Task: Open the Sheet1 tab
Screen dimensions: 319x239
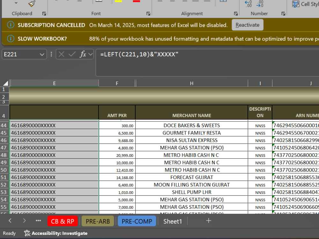Action: pos(173,221)
